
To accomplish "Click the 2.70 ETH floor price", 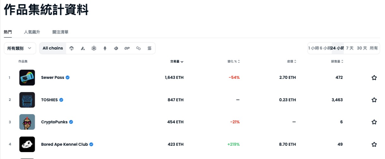I will coord(288,78).
